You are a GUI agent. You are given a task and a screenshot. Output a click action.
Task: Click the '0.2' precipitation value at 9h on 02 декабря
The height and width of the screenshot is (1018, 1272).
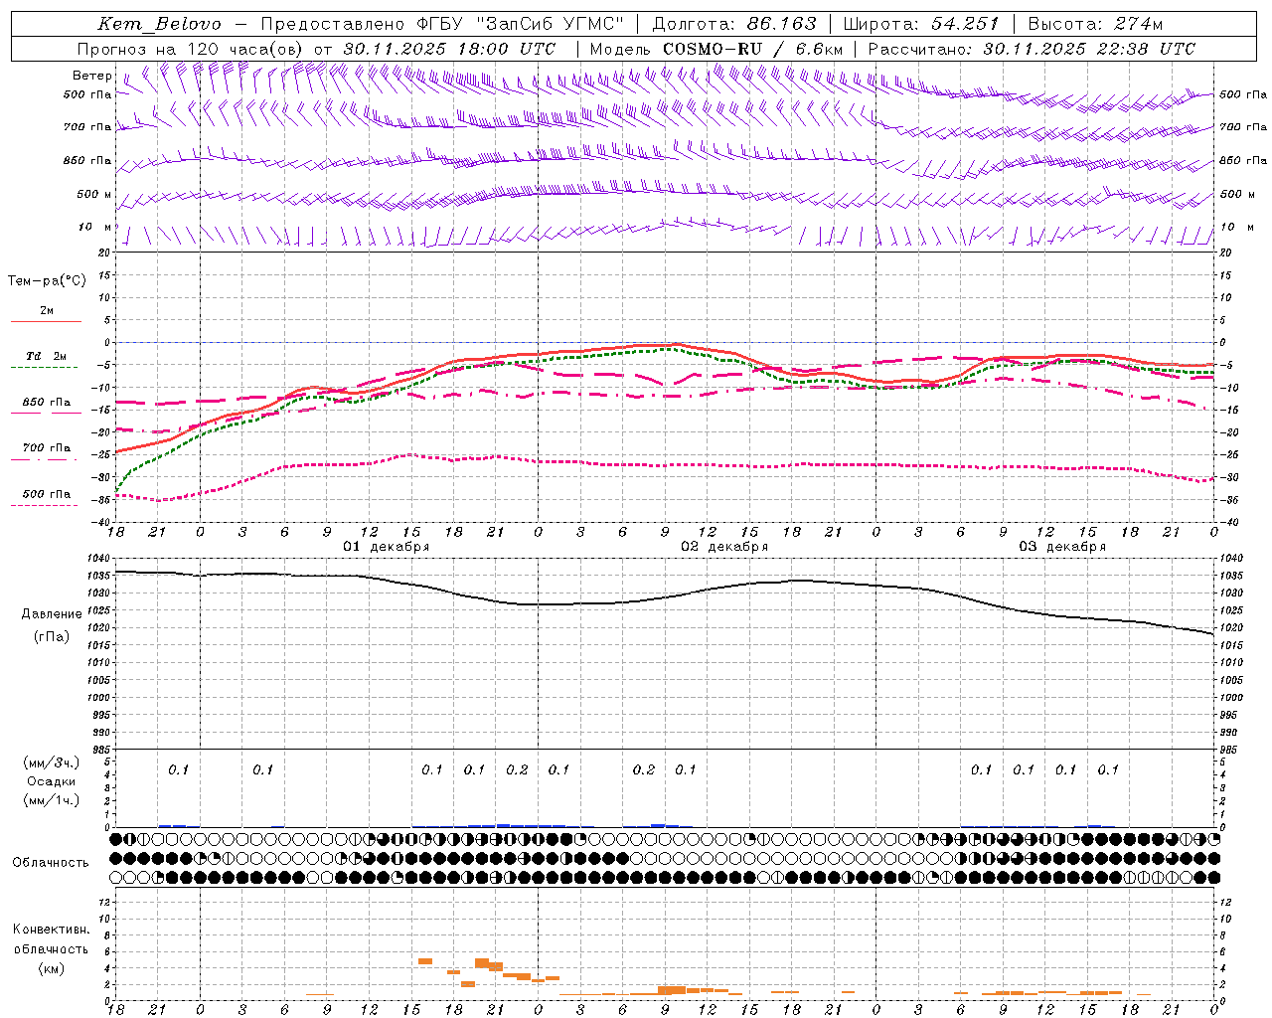click(x=644, y=770)
